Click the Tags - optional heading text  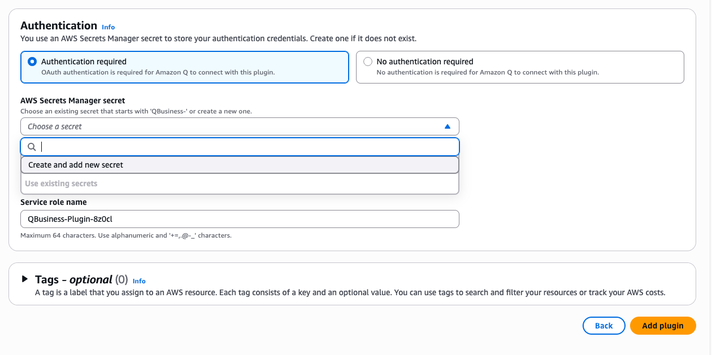(x=73, y=279)
